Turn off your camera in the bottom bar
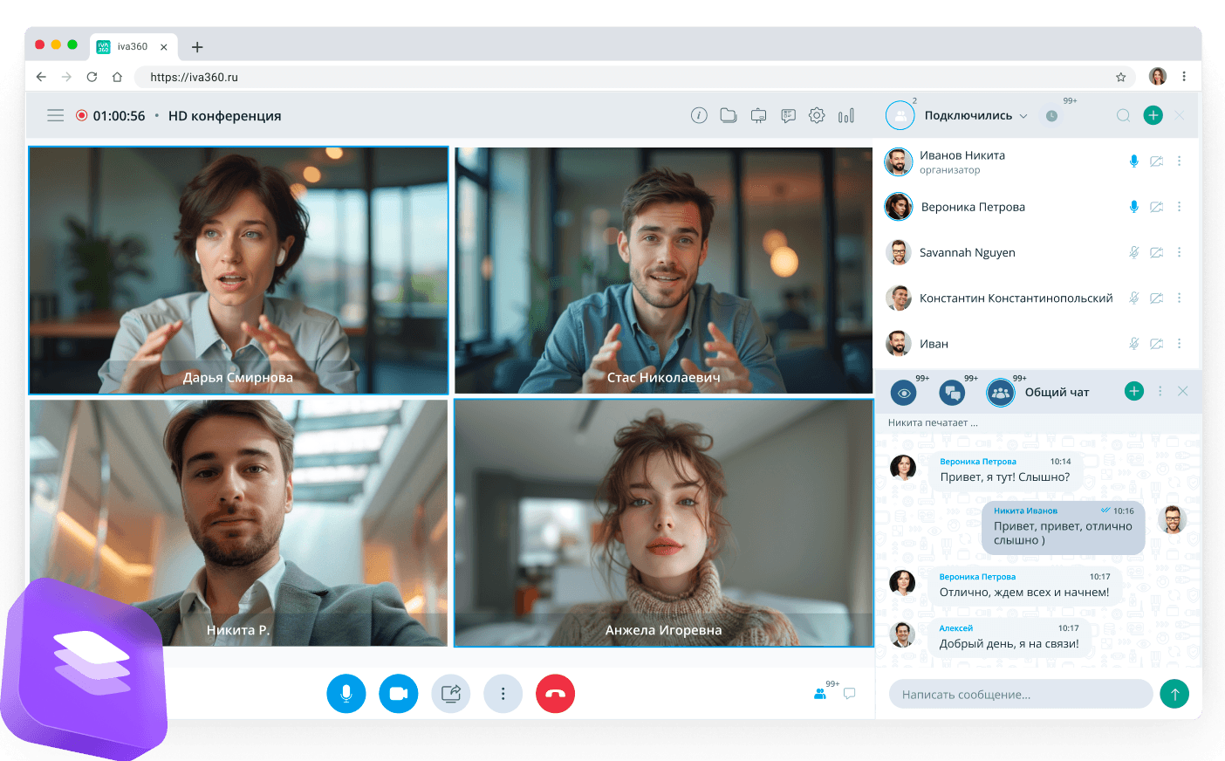This screenshot has height=761, width=1225. [399, 694]
